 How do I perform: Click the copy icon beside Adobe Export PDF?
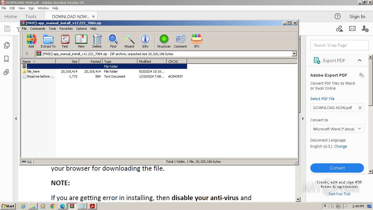(x=362, y=75)
